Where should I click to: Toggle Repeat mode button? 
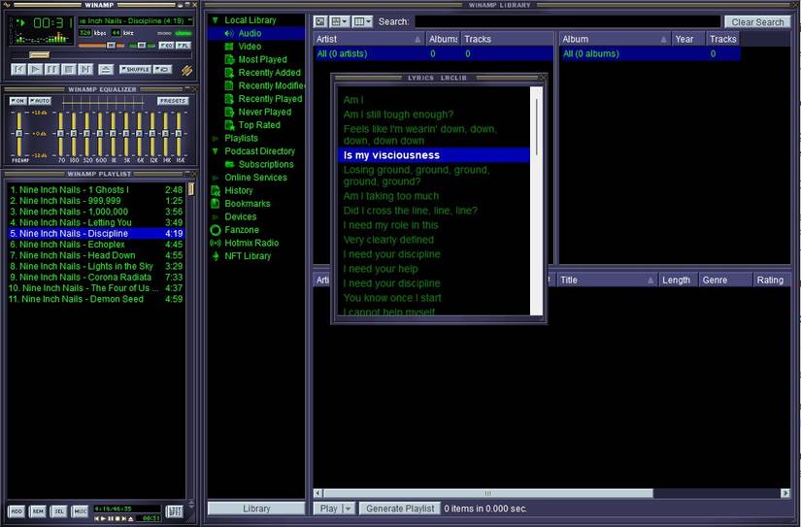[x=163, y=69]
